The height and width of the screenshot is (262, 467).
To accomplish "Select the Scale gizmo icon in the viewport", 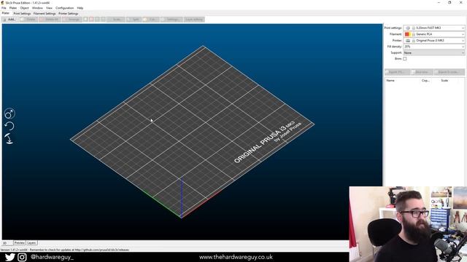I will (9, 114).
